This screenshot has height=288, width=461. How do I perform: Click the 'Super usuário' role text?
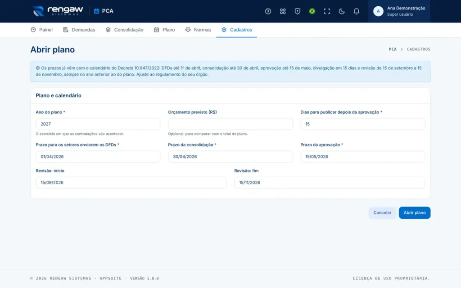click(400, 14)
